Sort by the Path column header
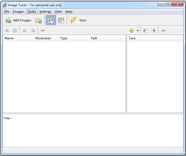The image size is (186, 156). [x=105, y=38]
